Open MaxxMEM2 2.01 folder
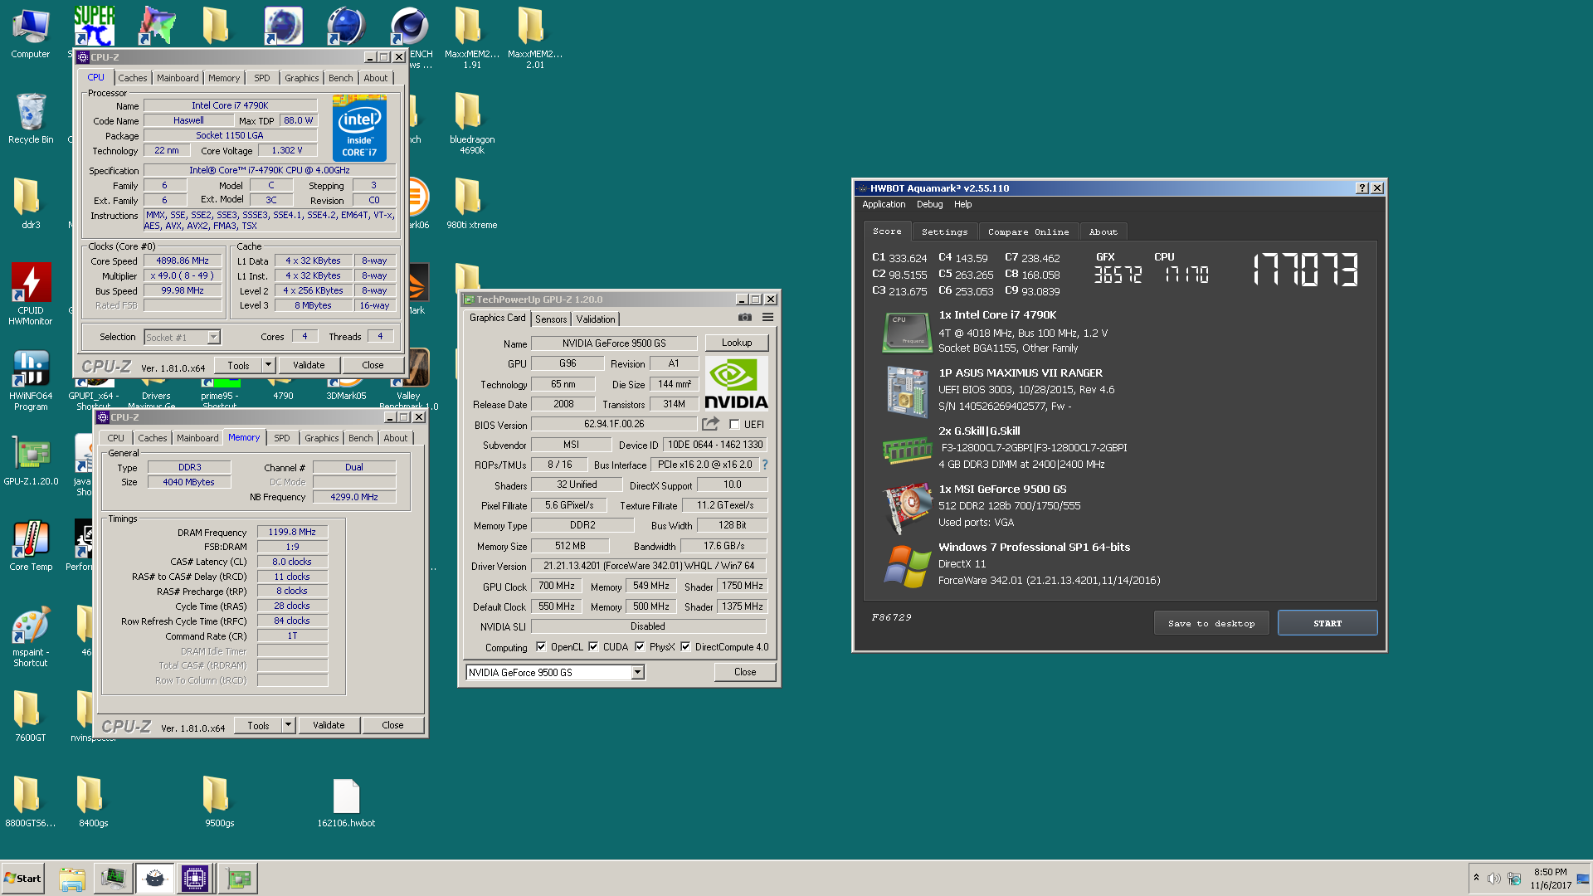1593x896 pixels. pyautogui.click(x=535, y=38)
